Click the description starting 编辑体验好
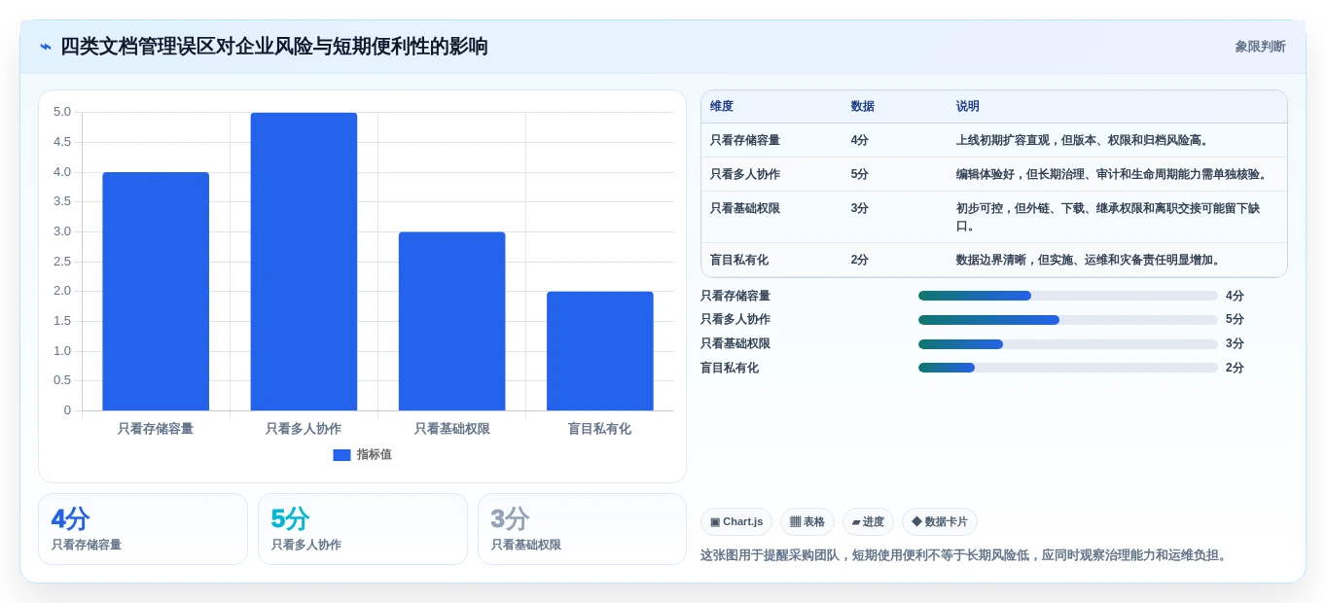The height and width of the screenshot is (603, 1326). (x=1113, y=174)
